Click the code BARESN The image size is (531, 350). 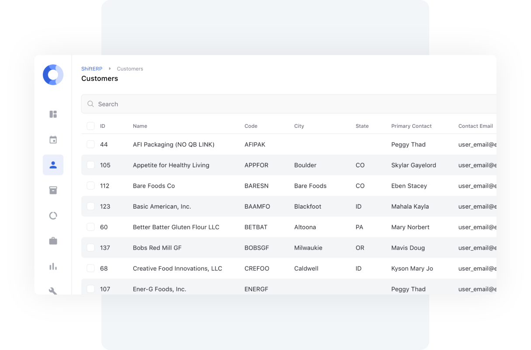pos(257,185)
